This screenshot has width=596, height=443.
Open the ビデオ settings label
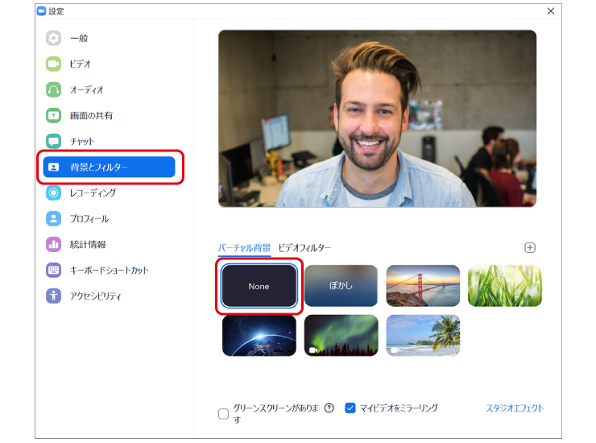tap(81, 64)
